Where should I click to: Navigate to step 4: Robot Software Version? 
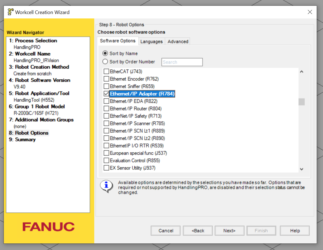pyautogui.click(x=40, y=80)
